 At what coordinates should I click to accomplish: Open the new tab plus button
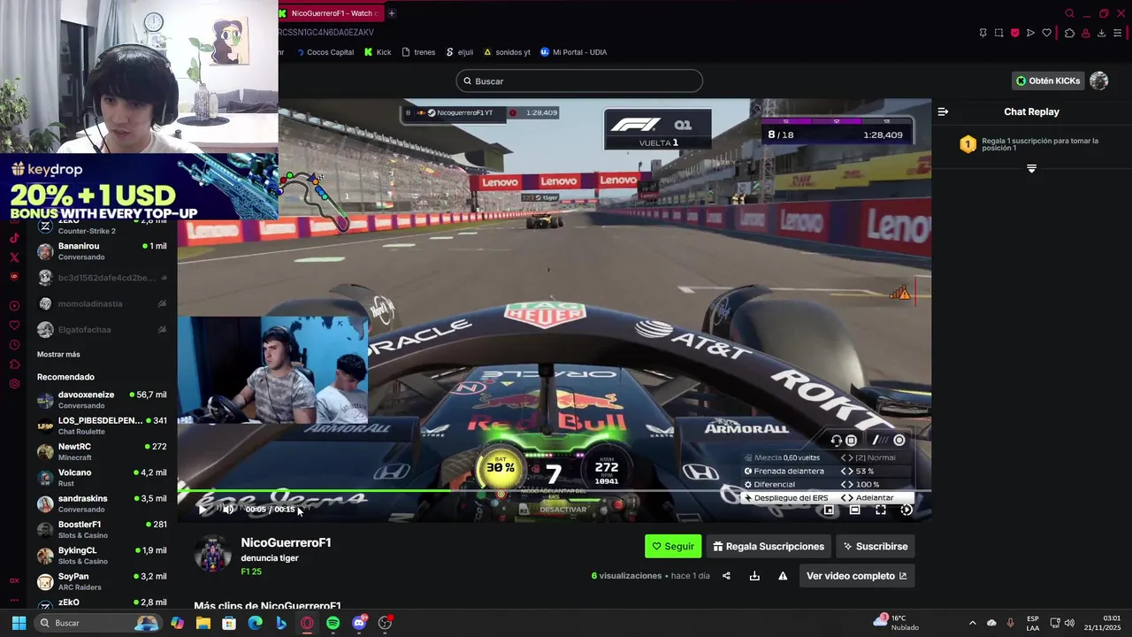coord(391,13)
